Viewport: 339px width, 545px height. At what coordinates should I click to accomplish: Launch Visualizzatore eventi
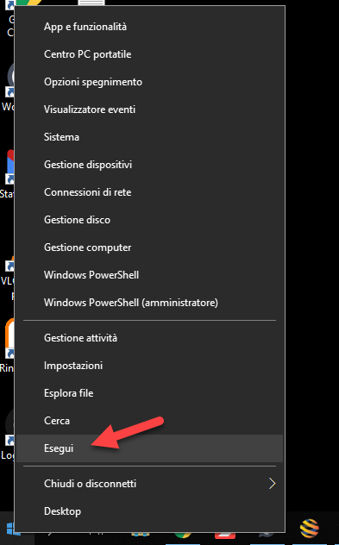click(x=149, y=110)
